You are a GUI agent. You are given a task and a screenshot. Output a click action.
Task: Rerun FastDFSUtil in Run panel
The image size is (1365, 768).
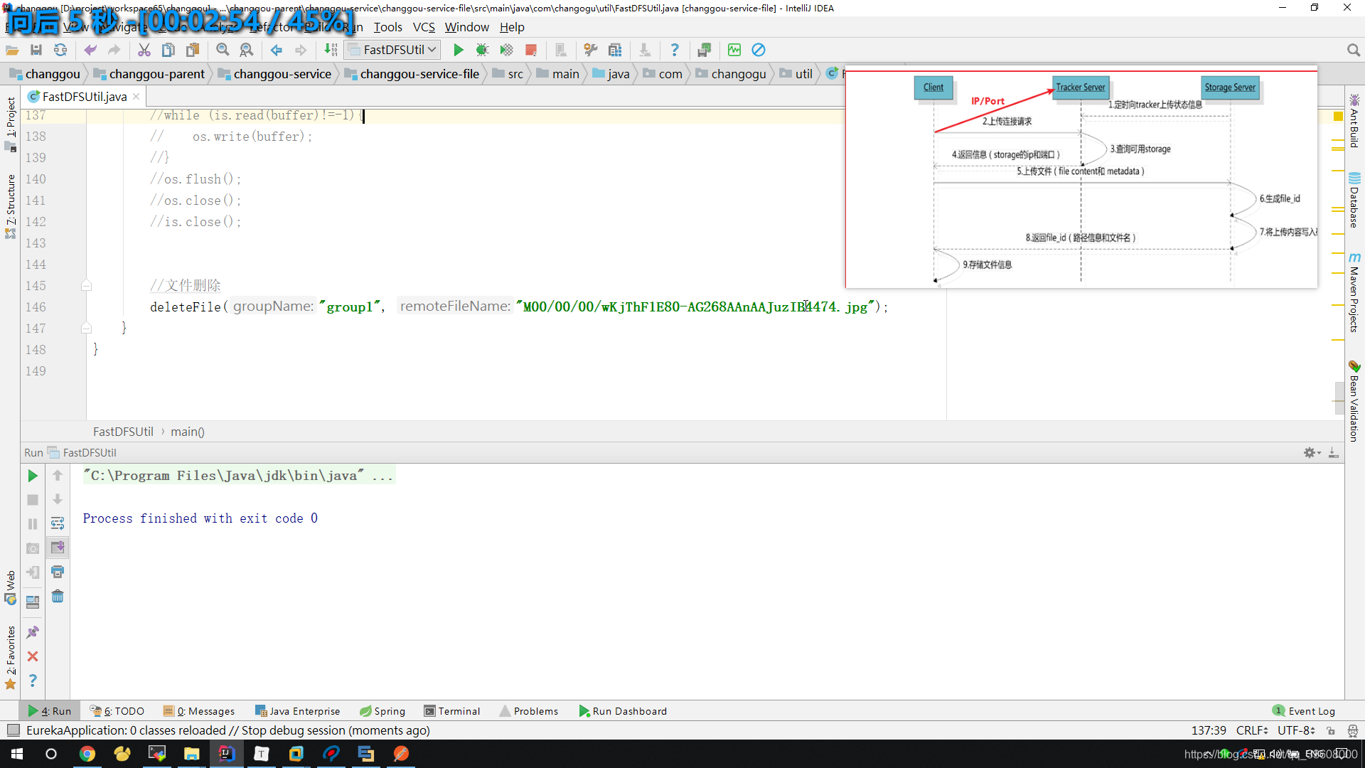click(33, 476)
